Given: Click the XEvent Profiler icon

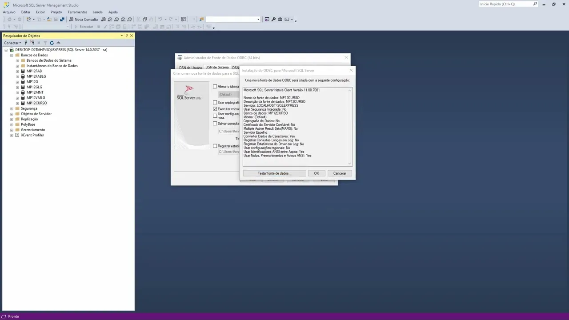Looking at the screenshot, I should (x=17, y=135).
